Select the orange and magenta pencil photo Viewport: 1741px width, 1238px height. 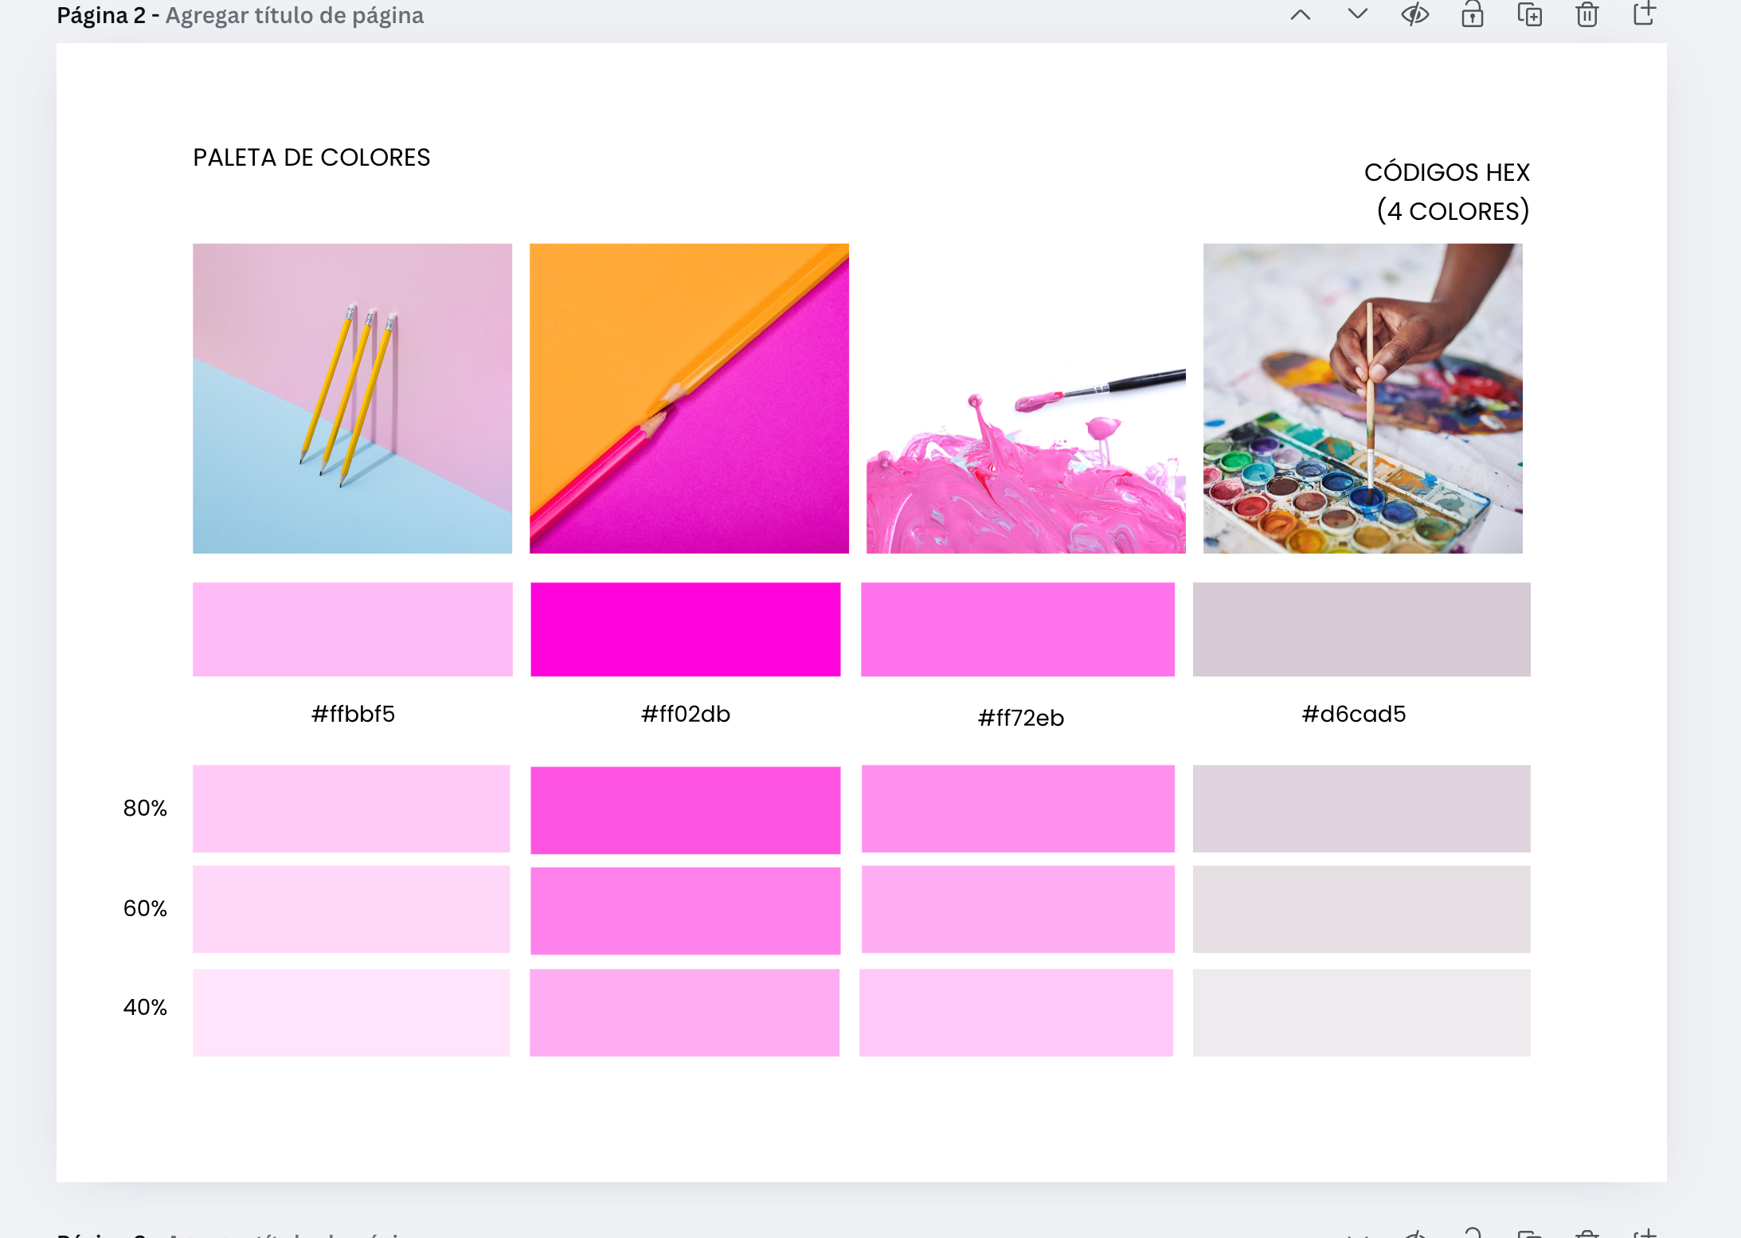click(689, 398)
